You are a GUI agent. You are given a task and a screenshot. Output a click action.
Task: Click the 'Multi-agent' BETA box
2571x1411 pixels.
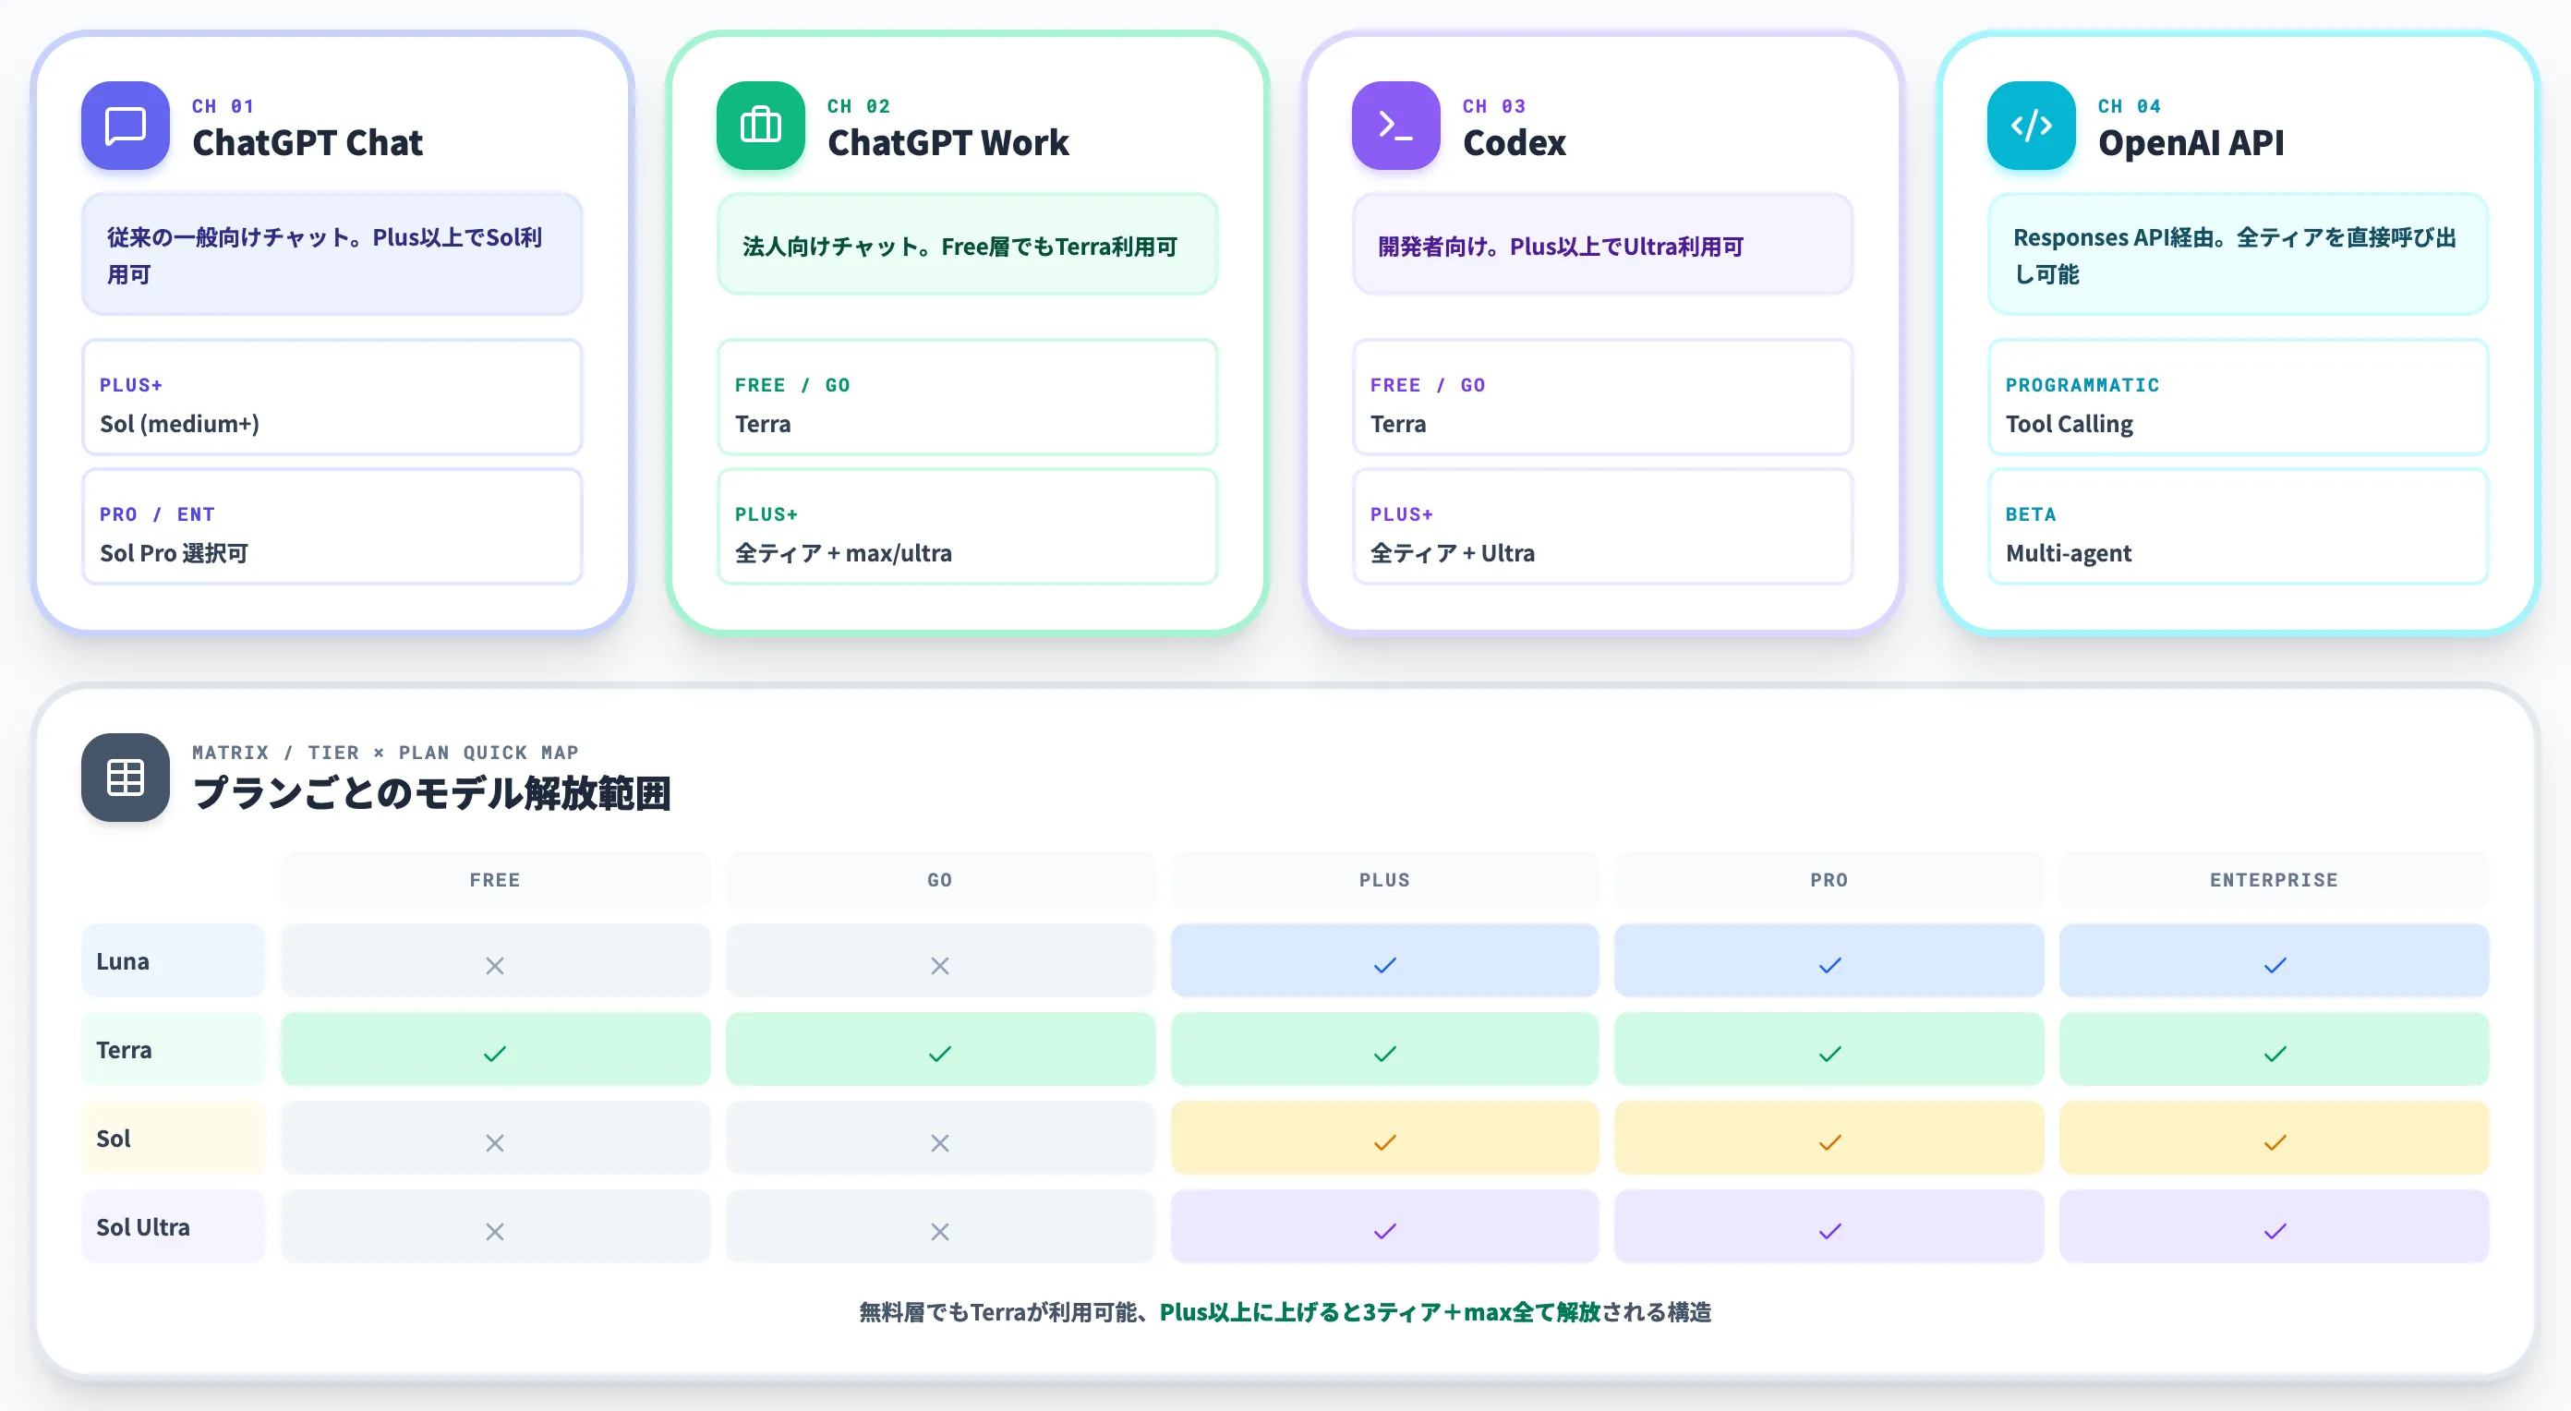pos(2239,527)
